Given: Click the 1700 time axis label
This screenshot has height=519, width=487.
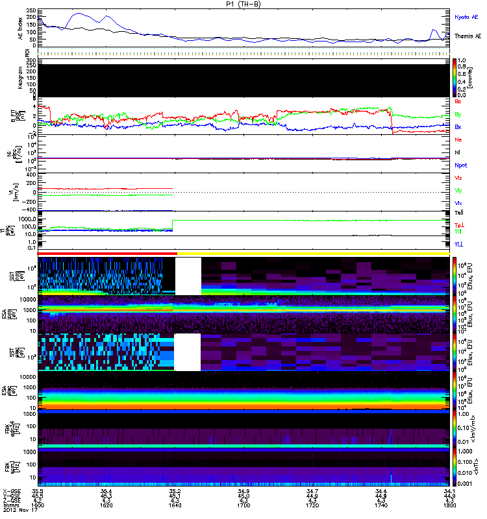Looking at the screenshot, I should coord(243,505).
